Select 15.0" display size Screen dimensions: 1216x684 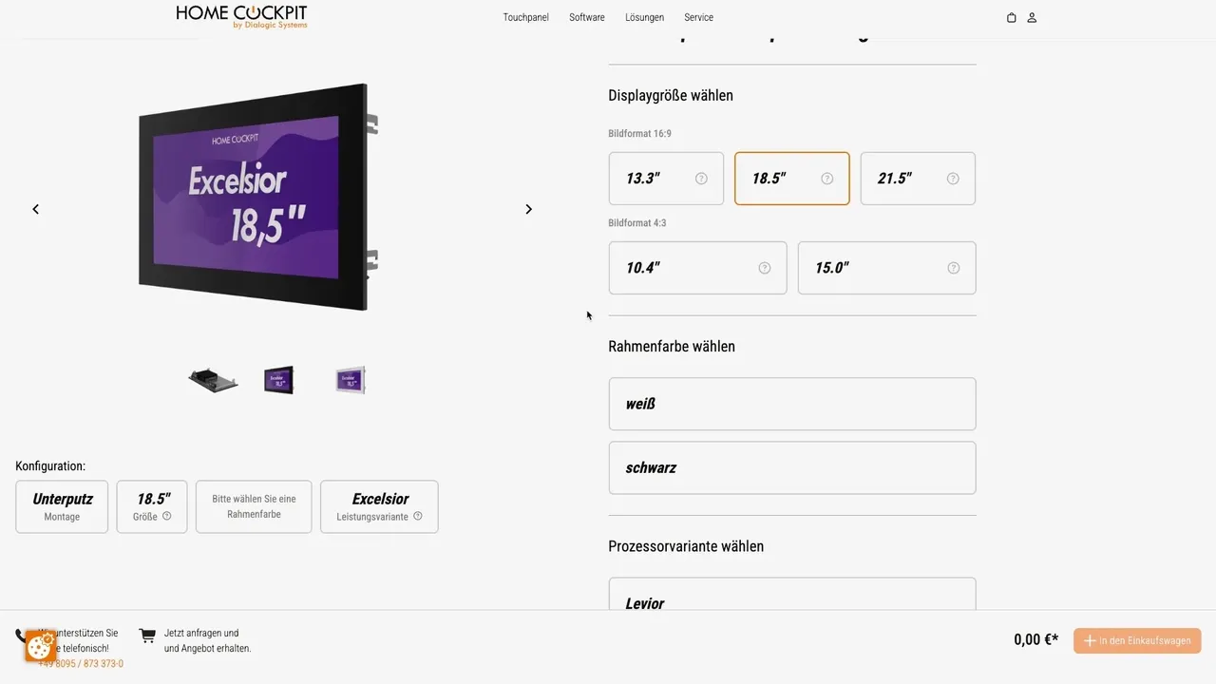coord(886,268)
